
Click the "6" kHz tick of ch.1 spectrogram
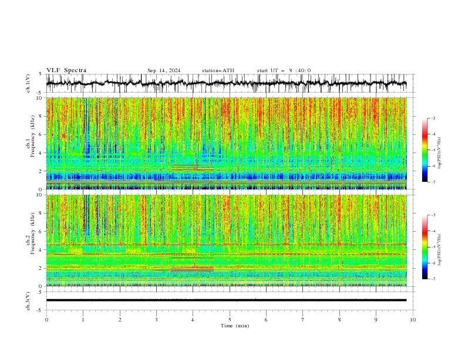tap(41, 134)
